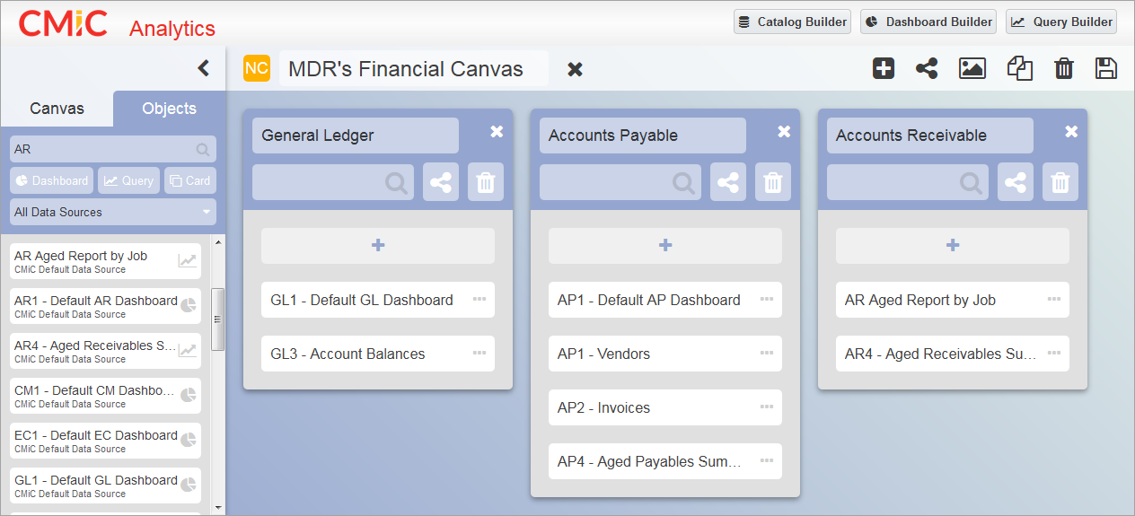Click the objects list scrollbar thumb

pyautogui.click(x=217, y=319)
